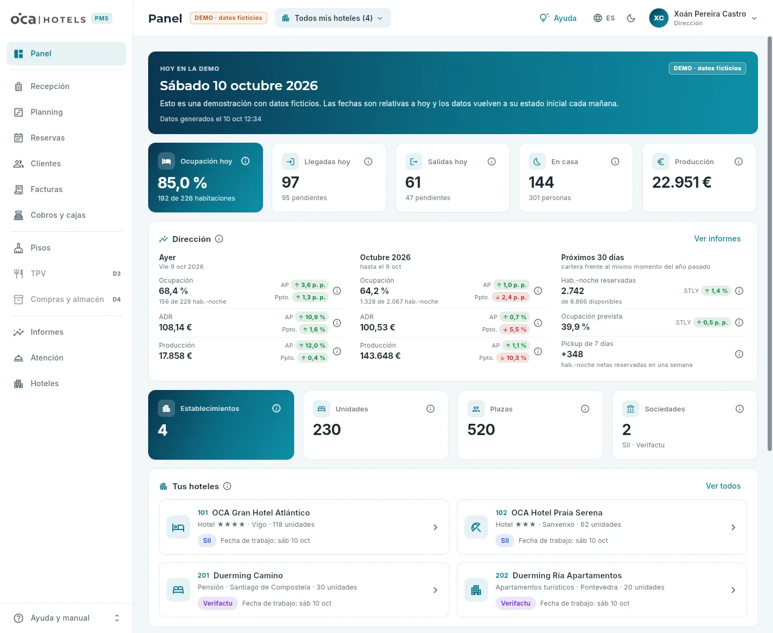Image resolution: width=773 pixels, height=633 pixels.
Task: Click the Atención bell icon
Action: [x=19, y=358]
